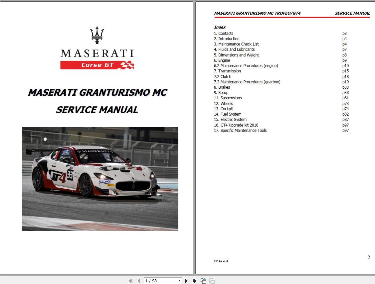The width and height of the screenshot is (375, 284).
Task: Open the Introduction index entry
Action: point(227,39)
